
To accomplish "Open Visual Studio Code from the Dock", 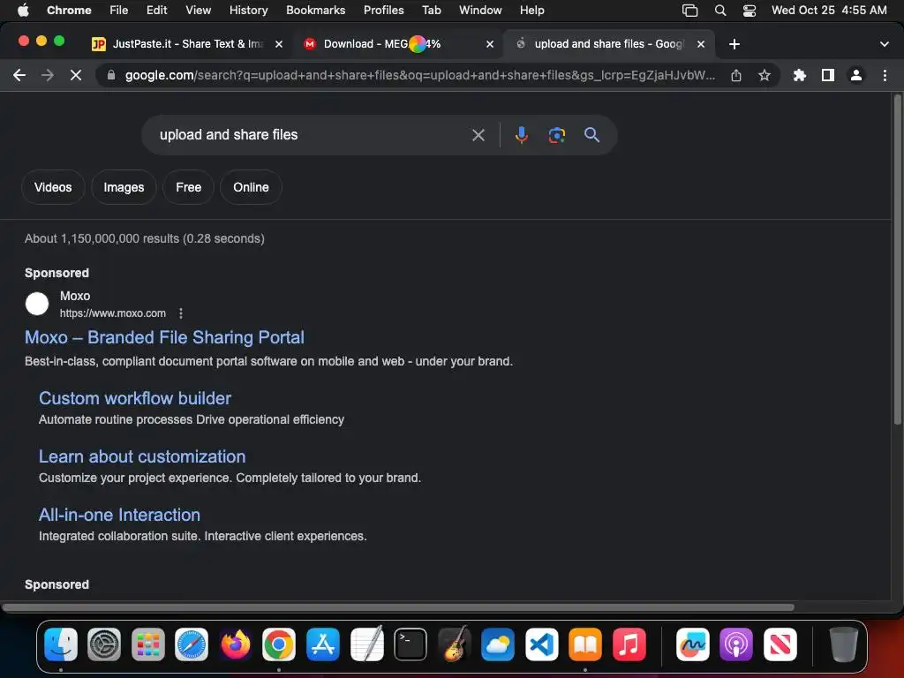I will 542,644.
